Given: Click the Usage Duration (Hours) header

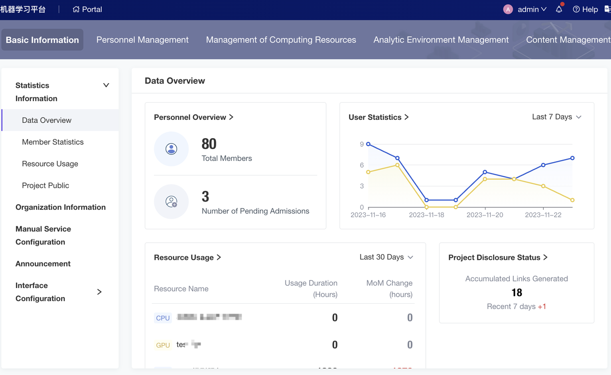Looking at the screenshot, I should tap(311, 289).
